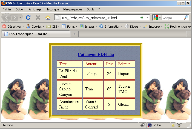The height and width of the screenshot is (129, 192).
Task: Open a new tab with the plus button
Action: (x=74, y=34)
